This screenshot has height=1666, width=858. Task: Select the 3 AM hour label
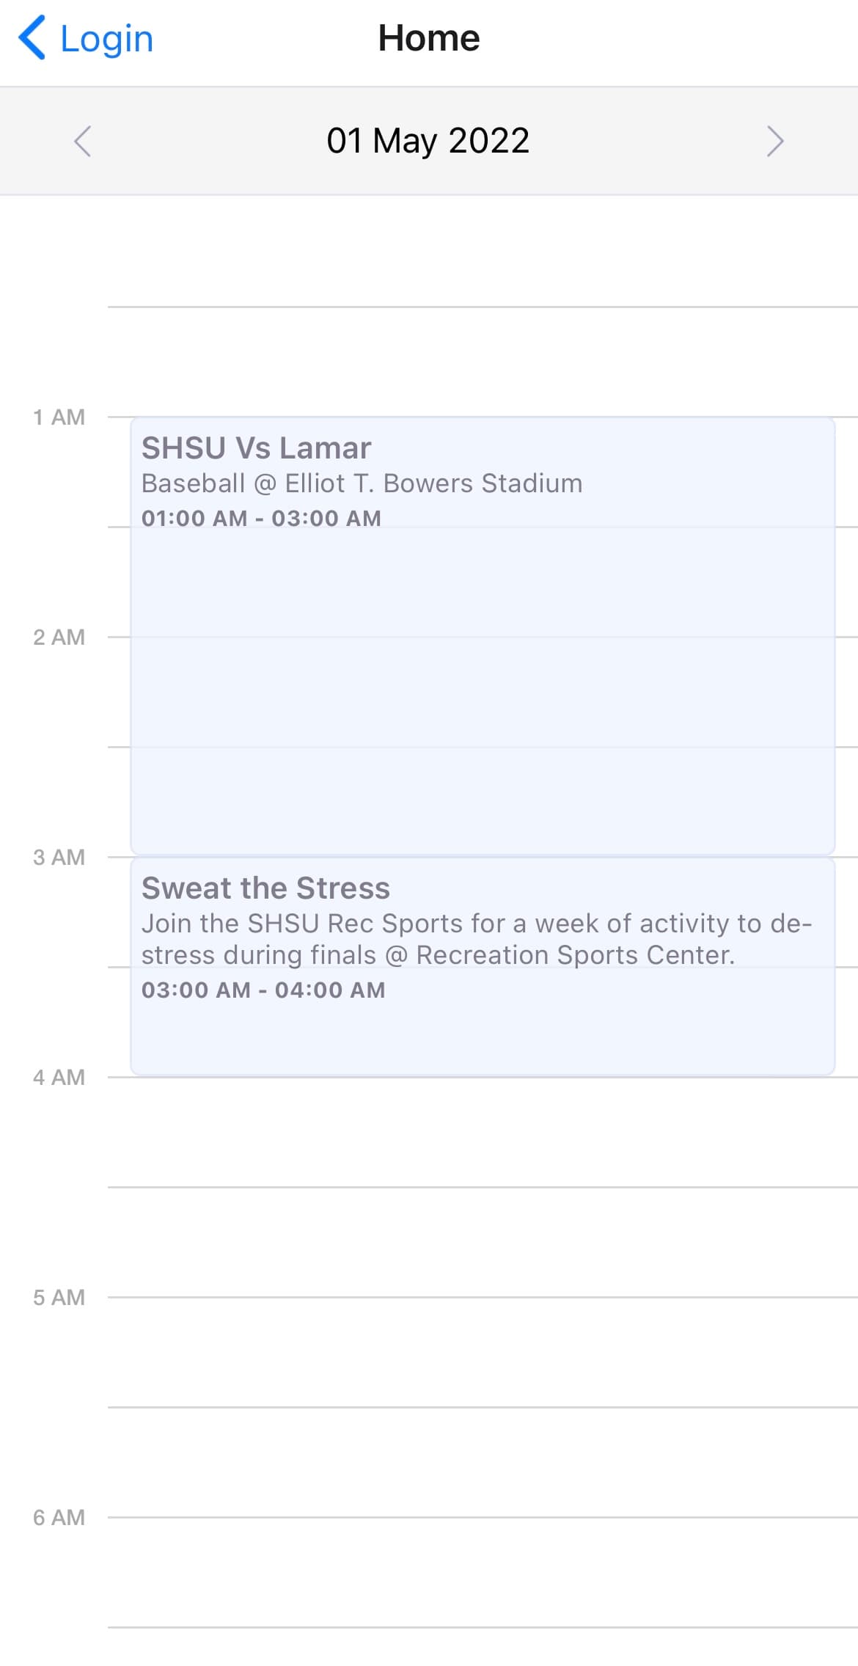point(59,858)
